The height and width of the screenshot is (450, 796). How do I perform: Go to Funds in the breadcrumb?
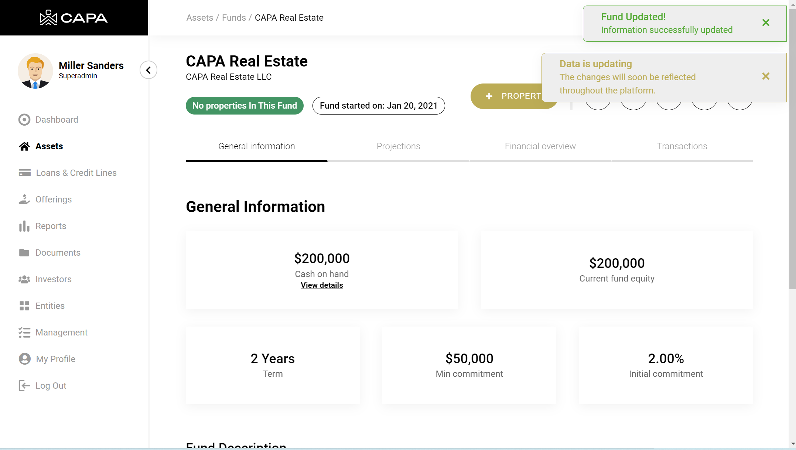pyautogui.click(x=234, y=18)
